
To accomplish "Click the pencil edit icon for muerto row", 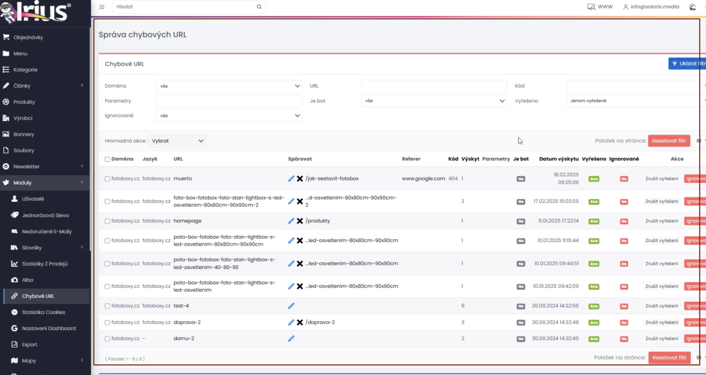I will click(x=291, y=179).
